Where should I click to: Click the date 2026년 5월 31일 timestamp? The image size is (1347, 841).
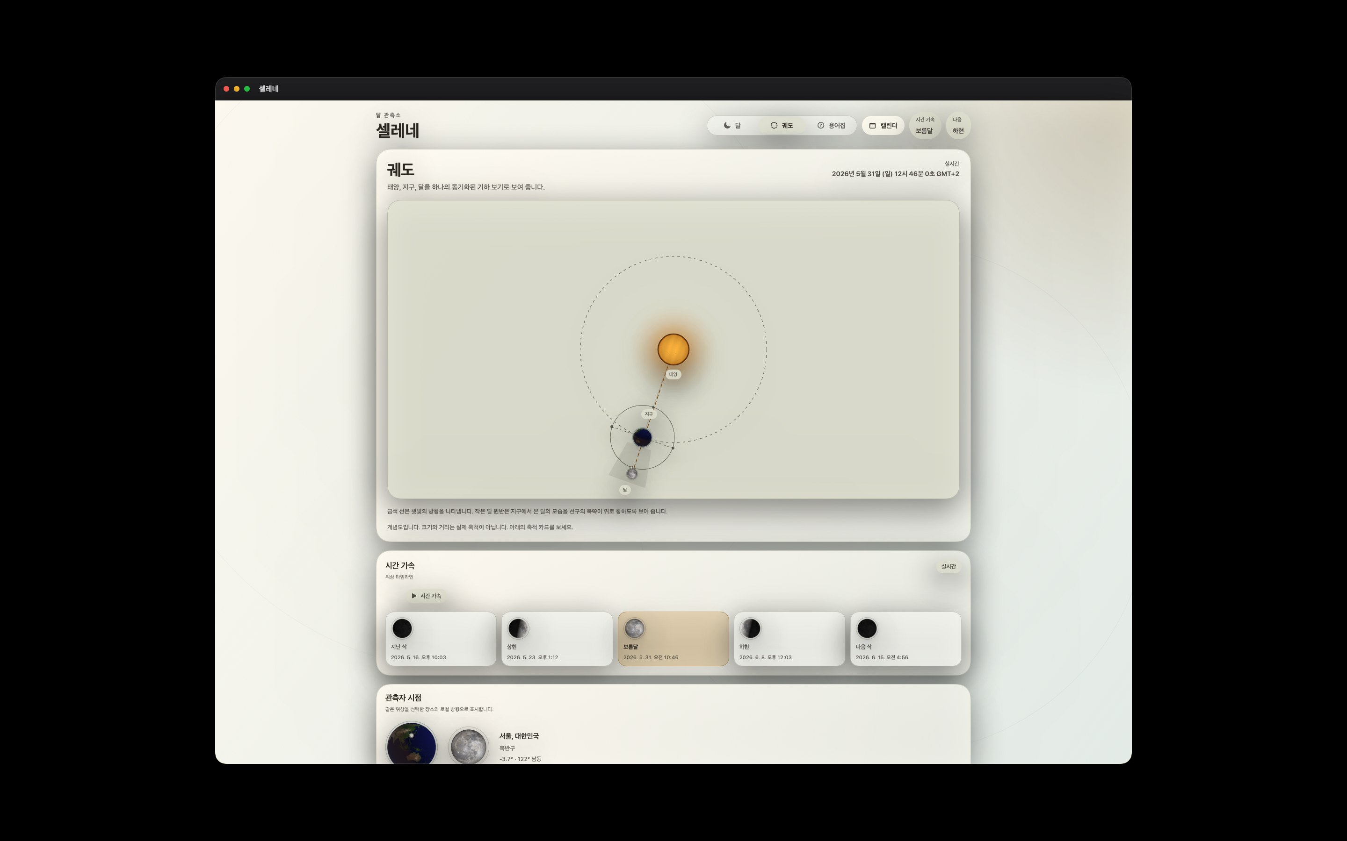[895, 174]
